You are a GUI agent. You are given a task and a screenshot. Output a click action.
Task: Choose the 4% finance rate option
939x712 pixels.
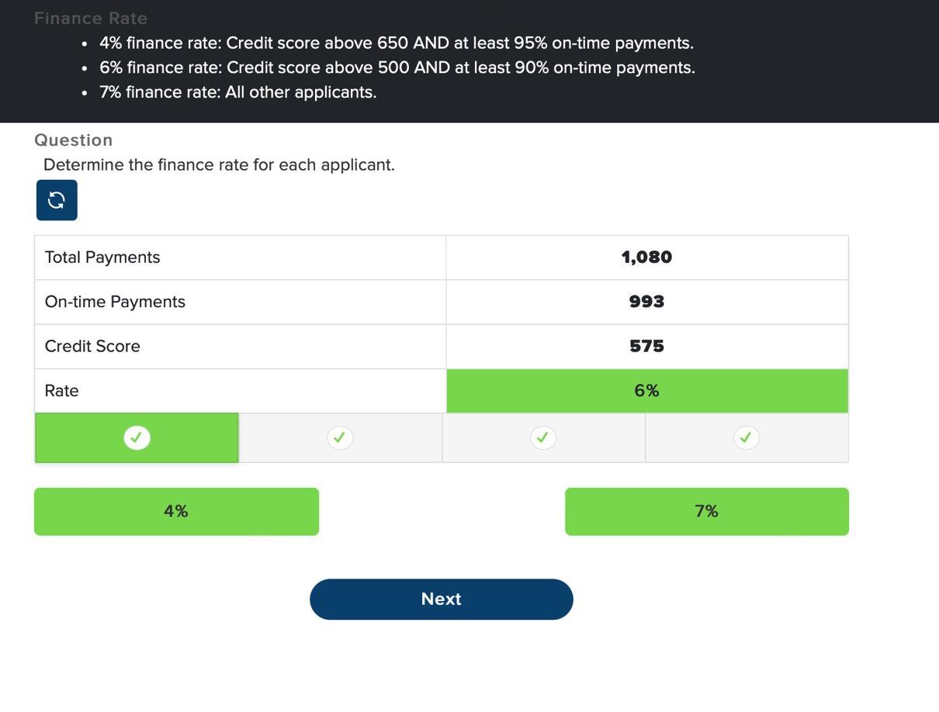click(176, 510)
